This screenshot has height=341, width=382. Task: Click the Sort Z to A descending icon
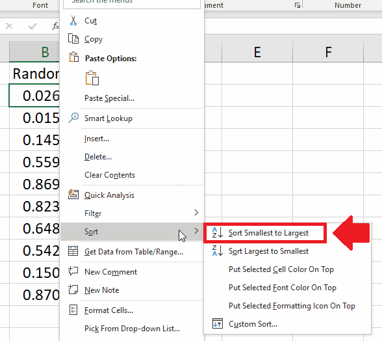(217, 251)
